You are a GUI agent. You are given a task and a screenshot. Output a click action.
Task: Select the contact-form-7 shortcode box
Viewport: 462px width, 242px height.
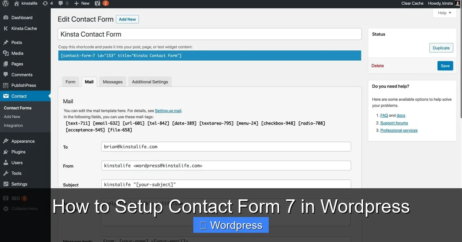pos(210,56)
